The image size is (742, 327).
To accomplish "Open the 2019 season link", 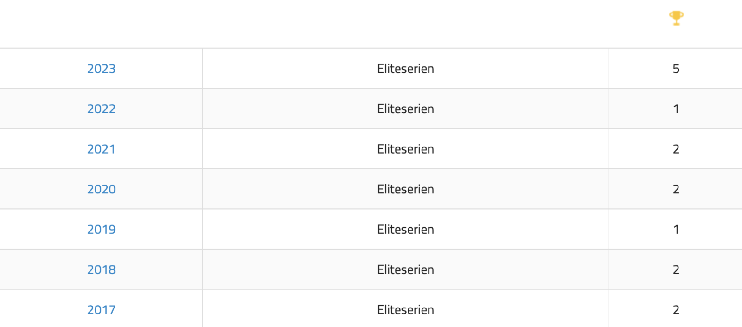I will (101, 230).
